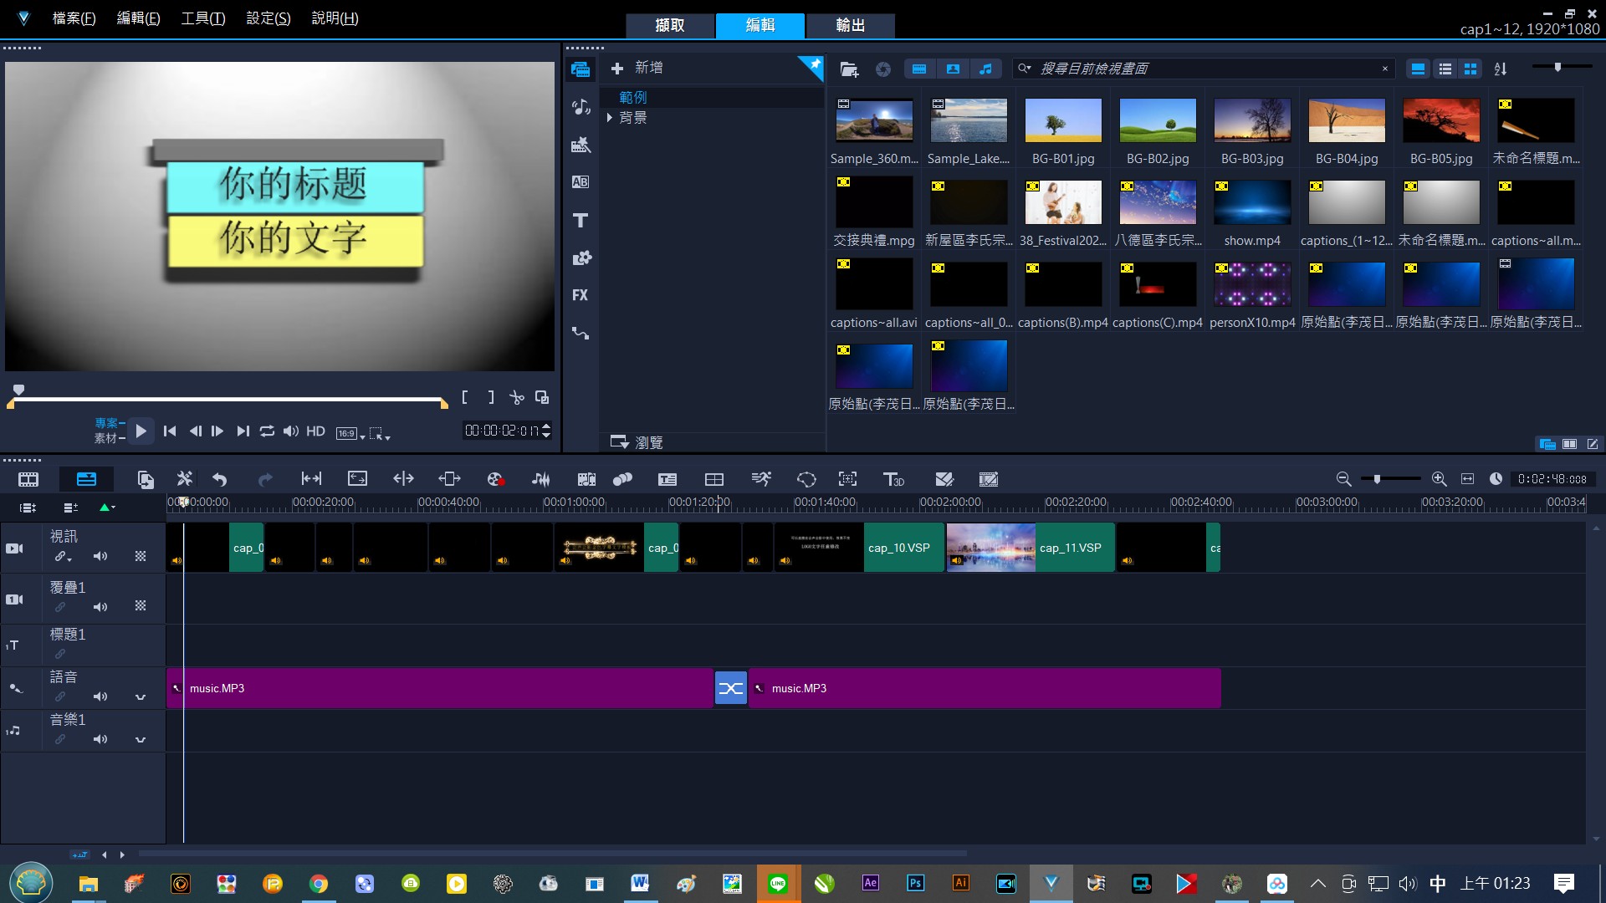Screen dimensions: 1606x903
Task: Show or hide audio files in library
Action: coord(986,69)
